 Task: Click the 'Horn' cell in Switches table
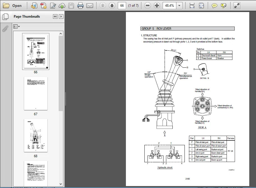click(224, 55)
